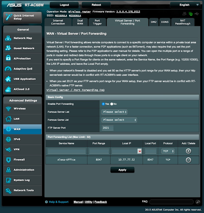Open Guest Network settings
This screenshot has height=213, width=204.
(22, 48)
